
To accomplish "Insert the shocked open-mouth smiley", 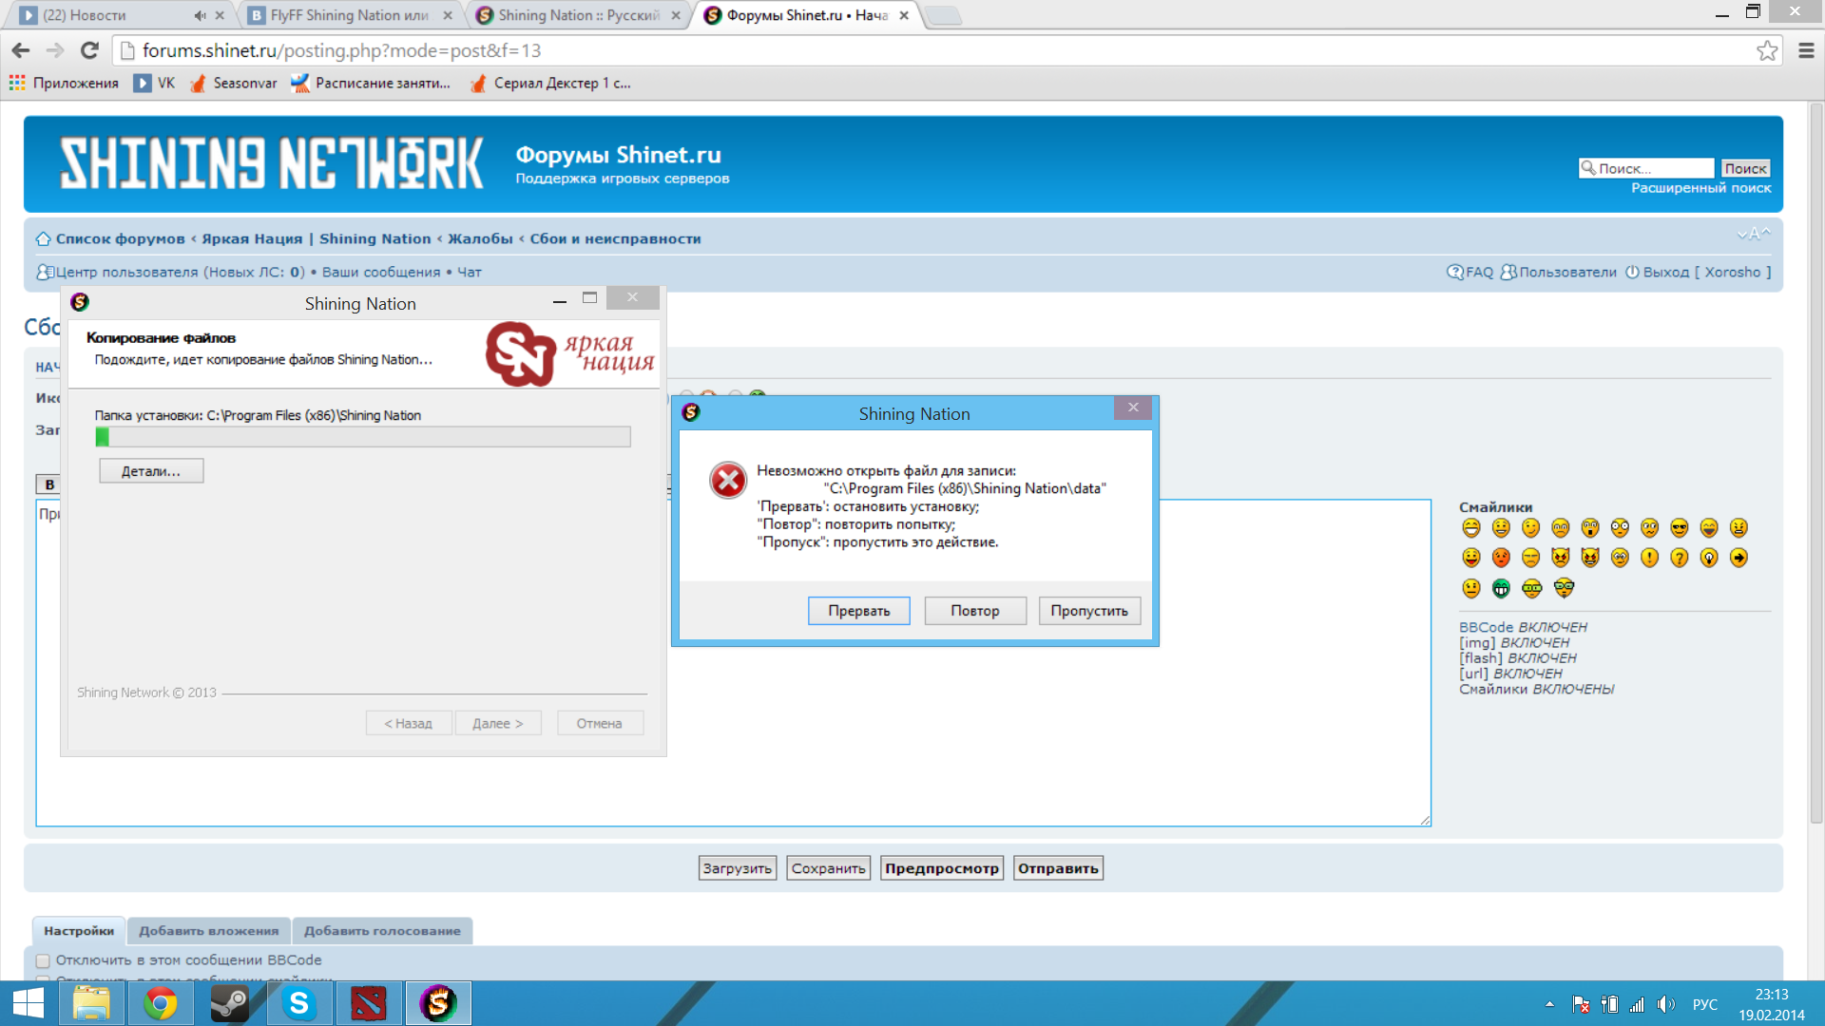I will coord(1590,528).
